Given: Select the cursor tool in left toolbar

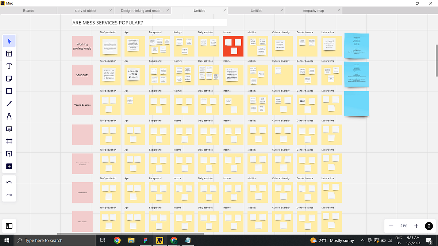Looking at the screenshot, I should [9, 41].
